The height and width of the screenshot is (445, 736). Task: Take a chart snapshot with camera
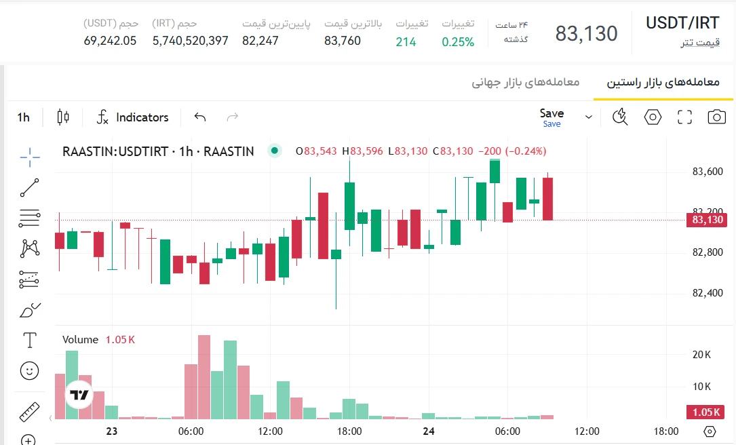click(717, 117)
